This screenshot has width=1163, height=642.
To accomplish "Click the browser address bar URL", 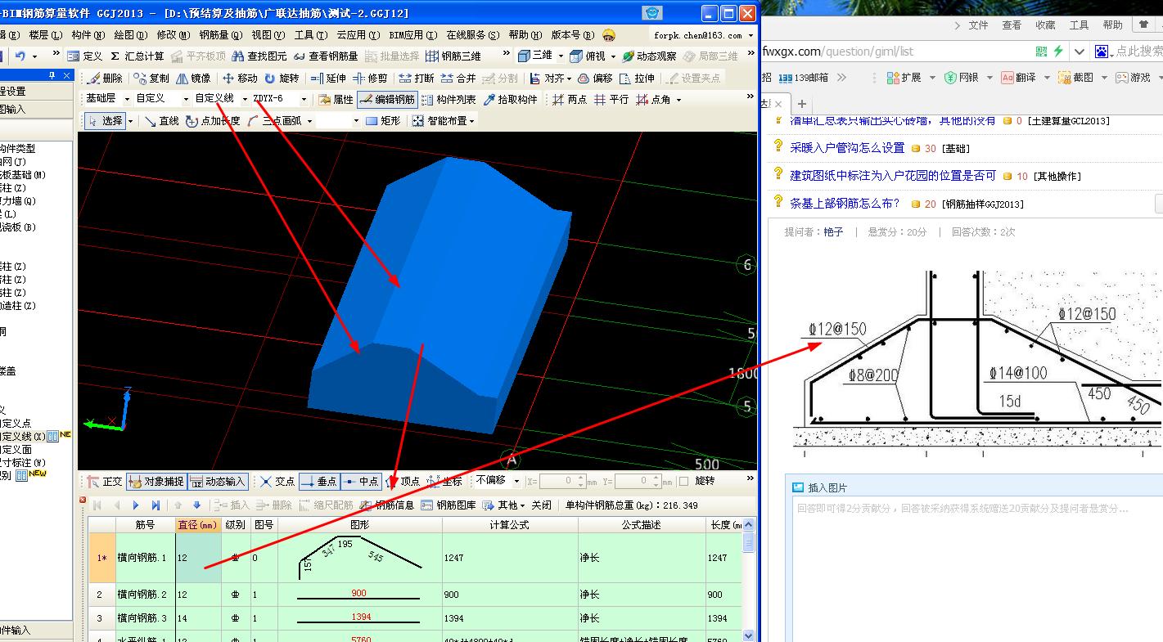I will coord(838,52).
